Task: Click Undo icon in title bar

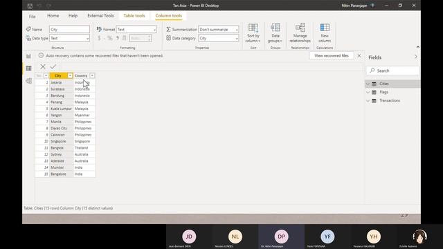Action: [x=39, y=6]
